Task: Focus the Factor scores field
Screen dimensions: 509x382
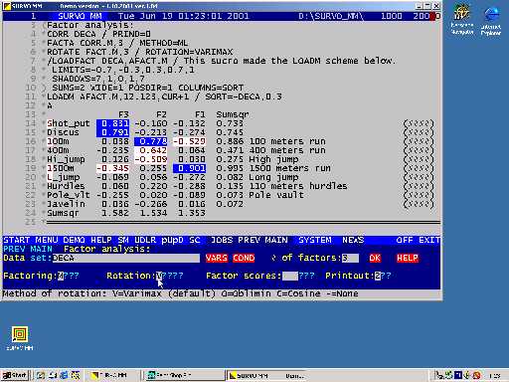Action: [x=290, y=276]
